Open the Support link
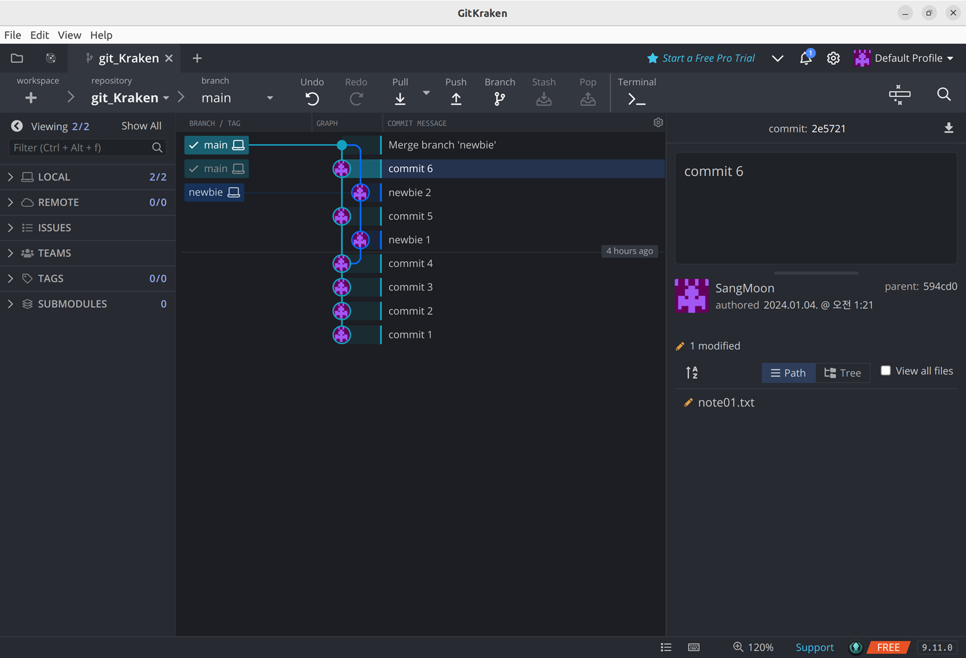This screenshot has height=658, width=966. [814, 647]
